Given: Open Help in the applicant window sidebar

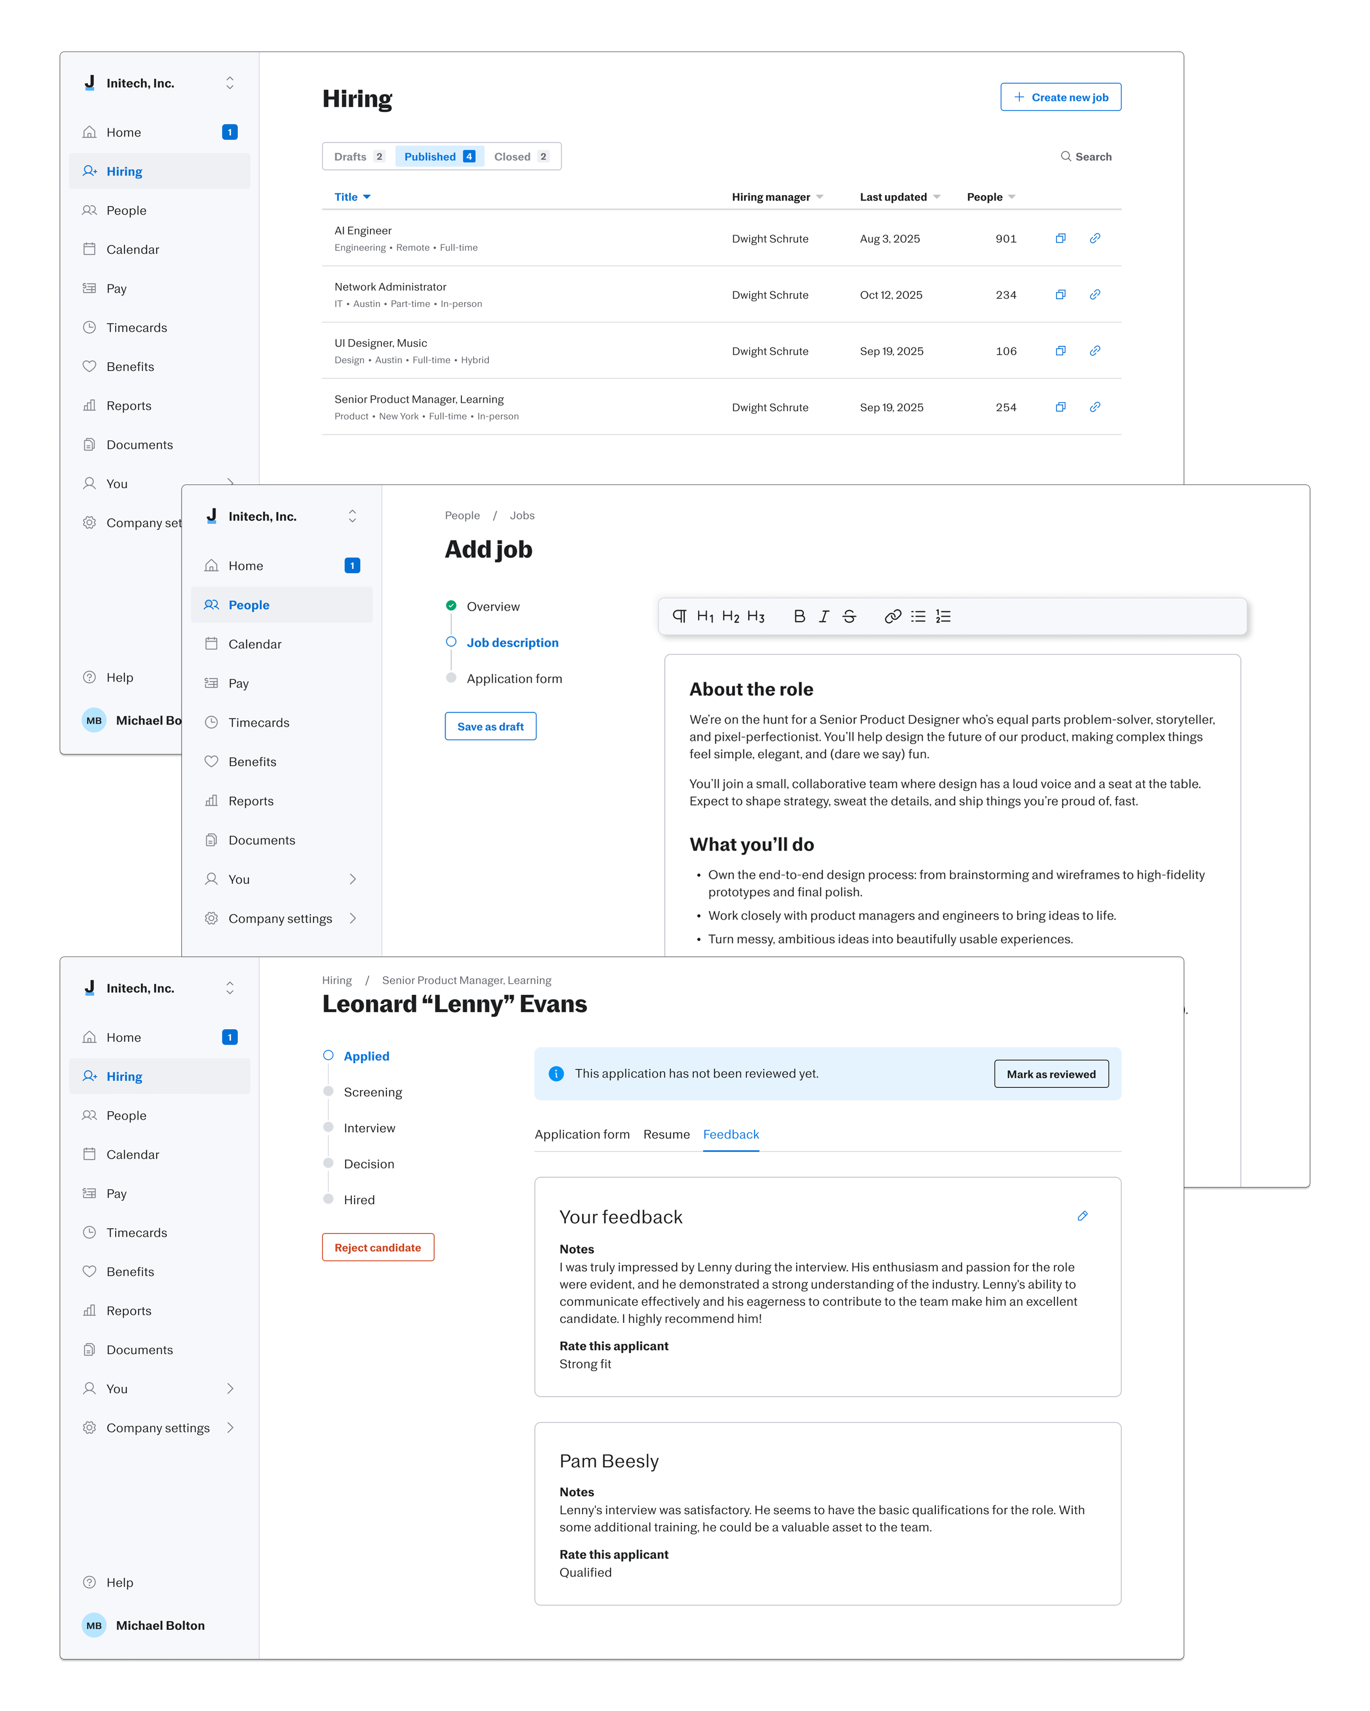Looking at the screenshot, I should tap(159, 1582).
